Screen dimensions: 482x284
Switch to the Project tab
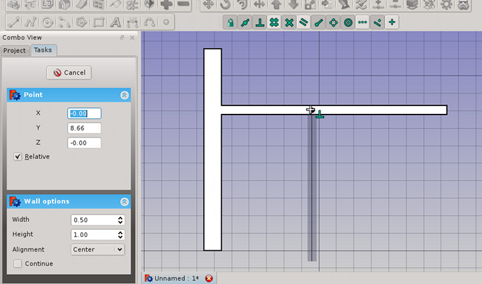(14, 51)
